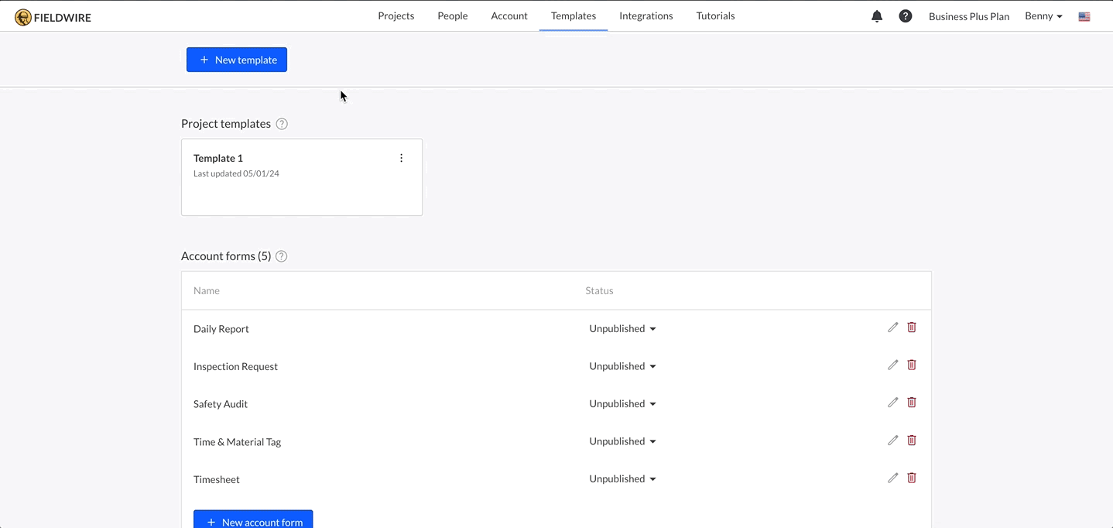
Task: Delete the Timesheet form using trash icon
Action: click(x=911, y=478)
